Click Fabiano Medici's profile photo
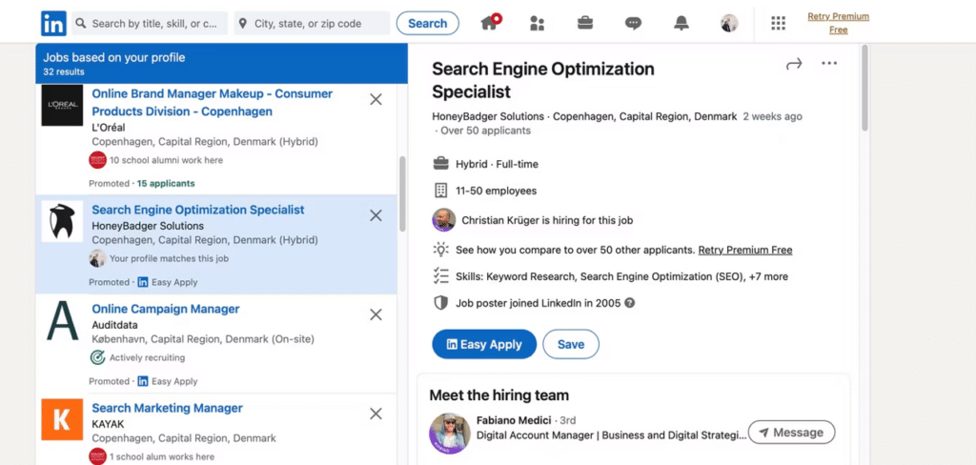 [x=450, y=433]
